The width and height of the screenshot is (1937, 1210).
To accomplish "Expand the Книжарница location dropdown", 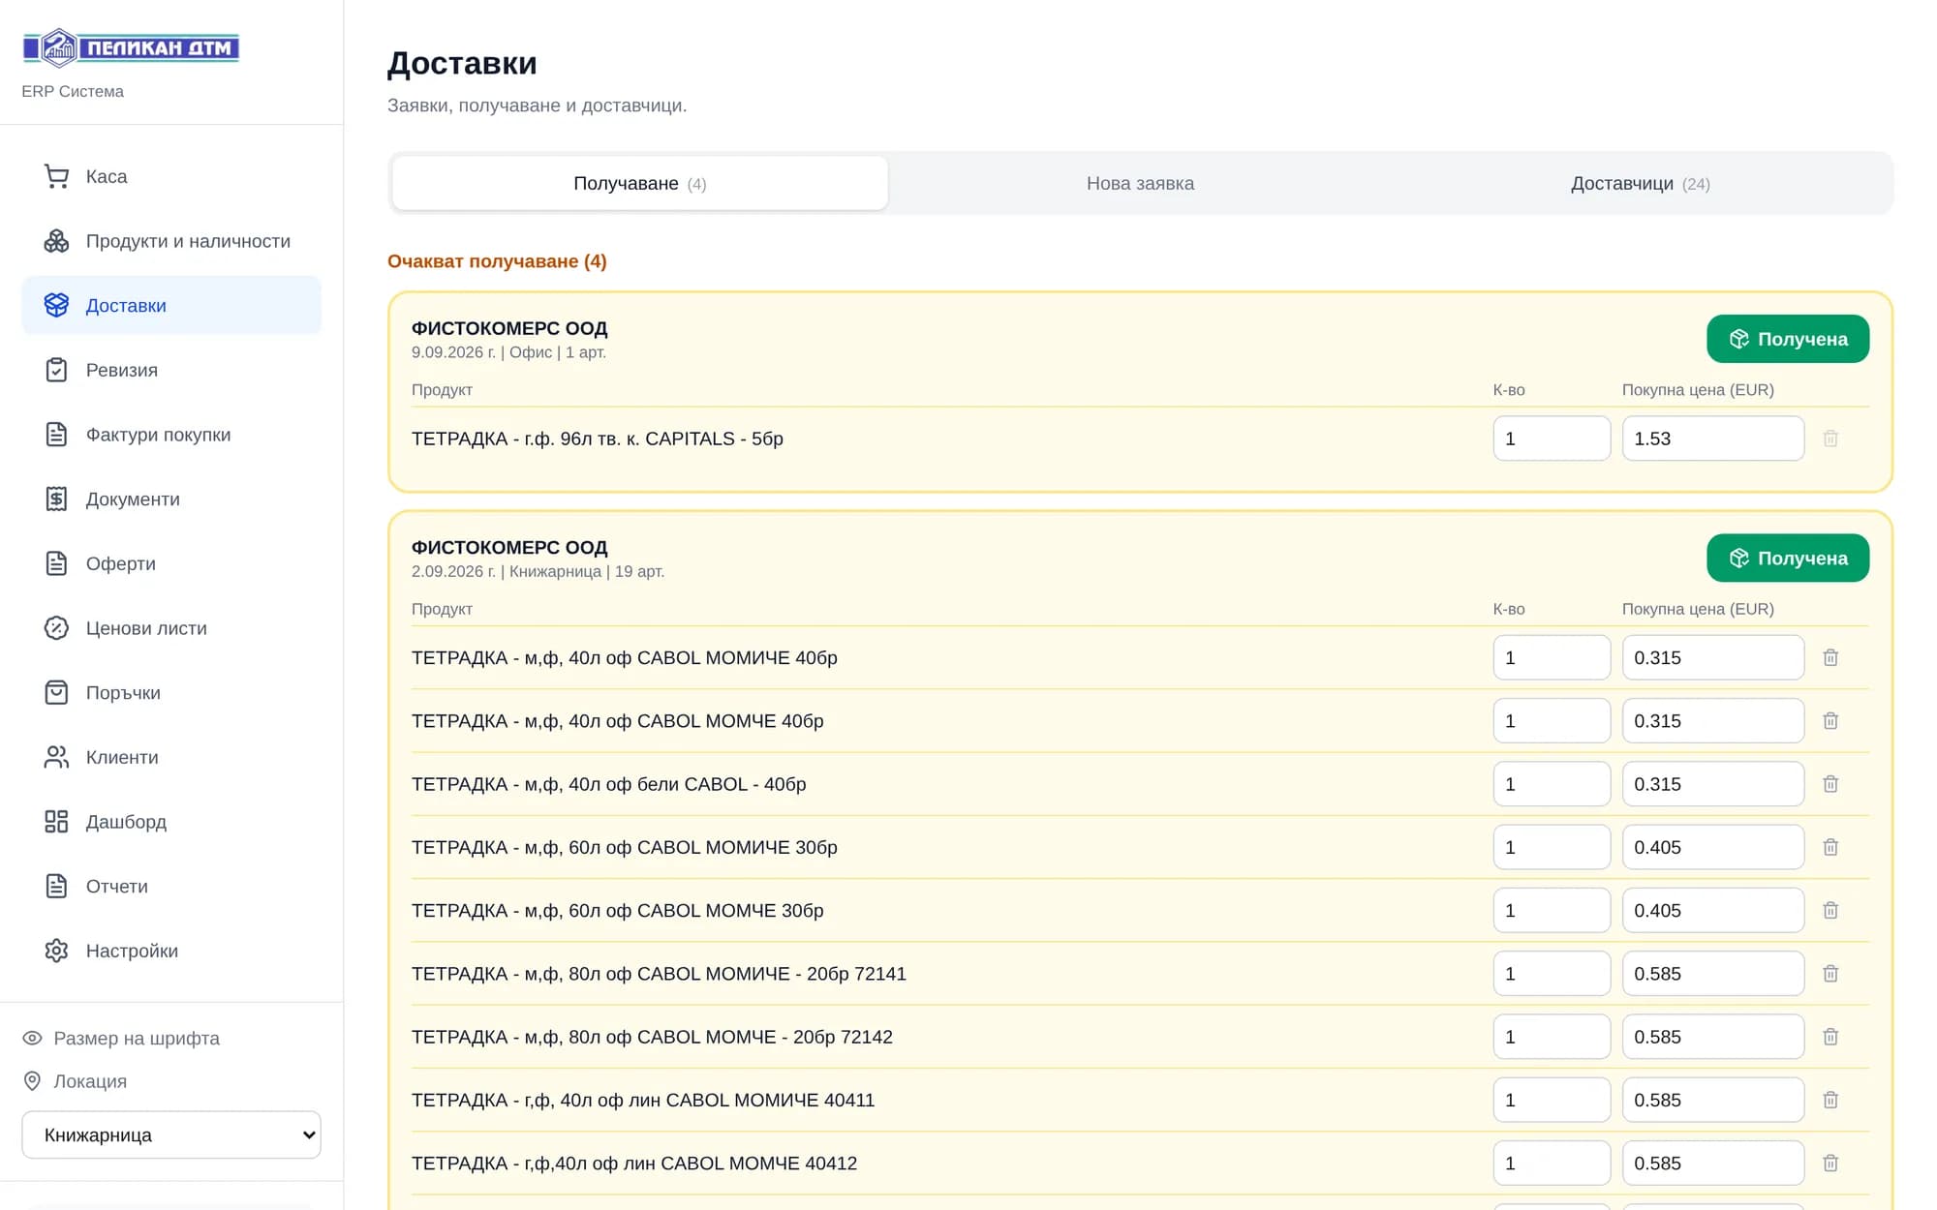I will tap(171, 1134).
